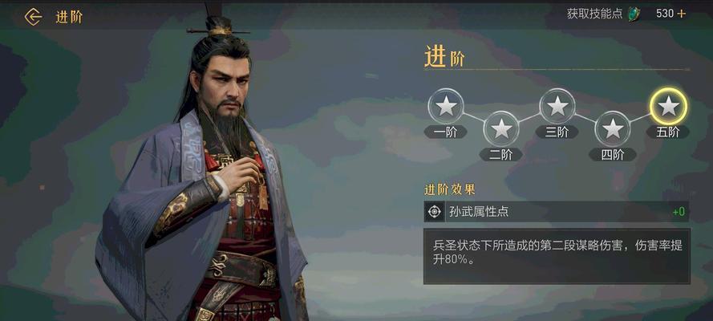713x321 pixels.
Task: Tap the 三阶 label
Action: [x=557, y=132]
